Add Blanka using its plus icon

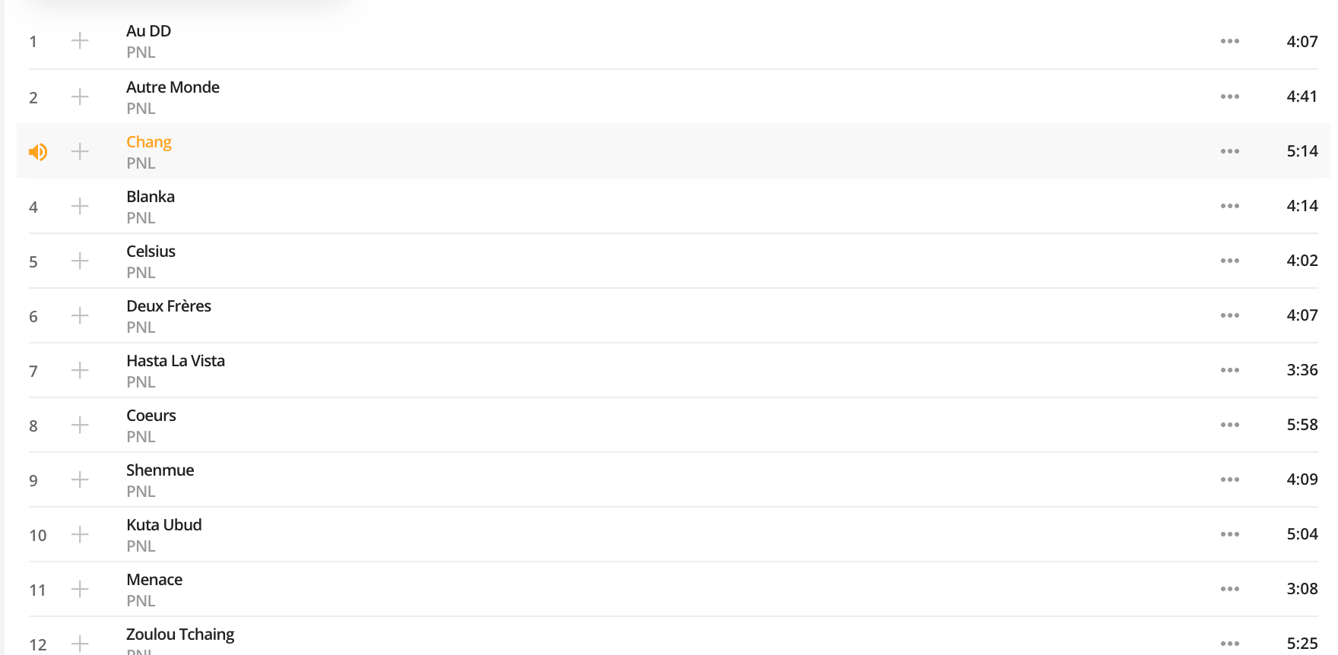pyautogui.click(x=80, y=206)
